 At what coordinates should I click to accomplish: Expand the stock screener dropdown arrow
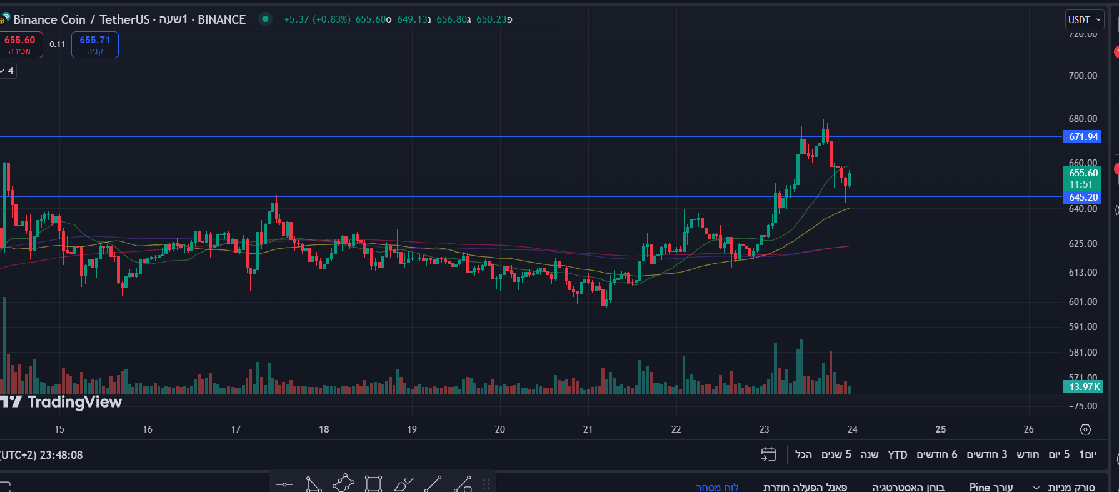[x=1036, y=488]
